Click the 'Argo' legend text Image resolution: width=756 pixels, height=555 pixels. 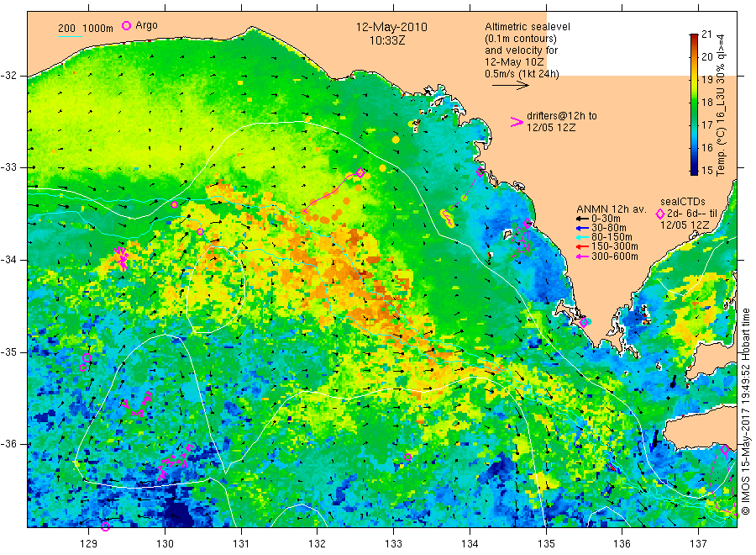point(146,25)
